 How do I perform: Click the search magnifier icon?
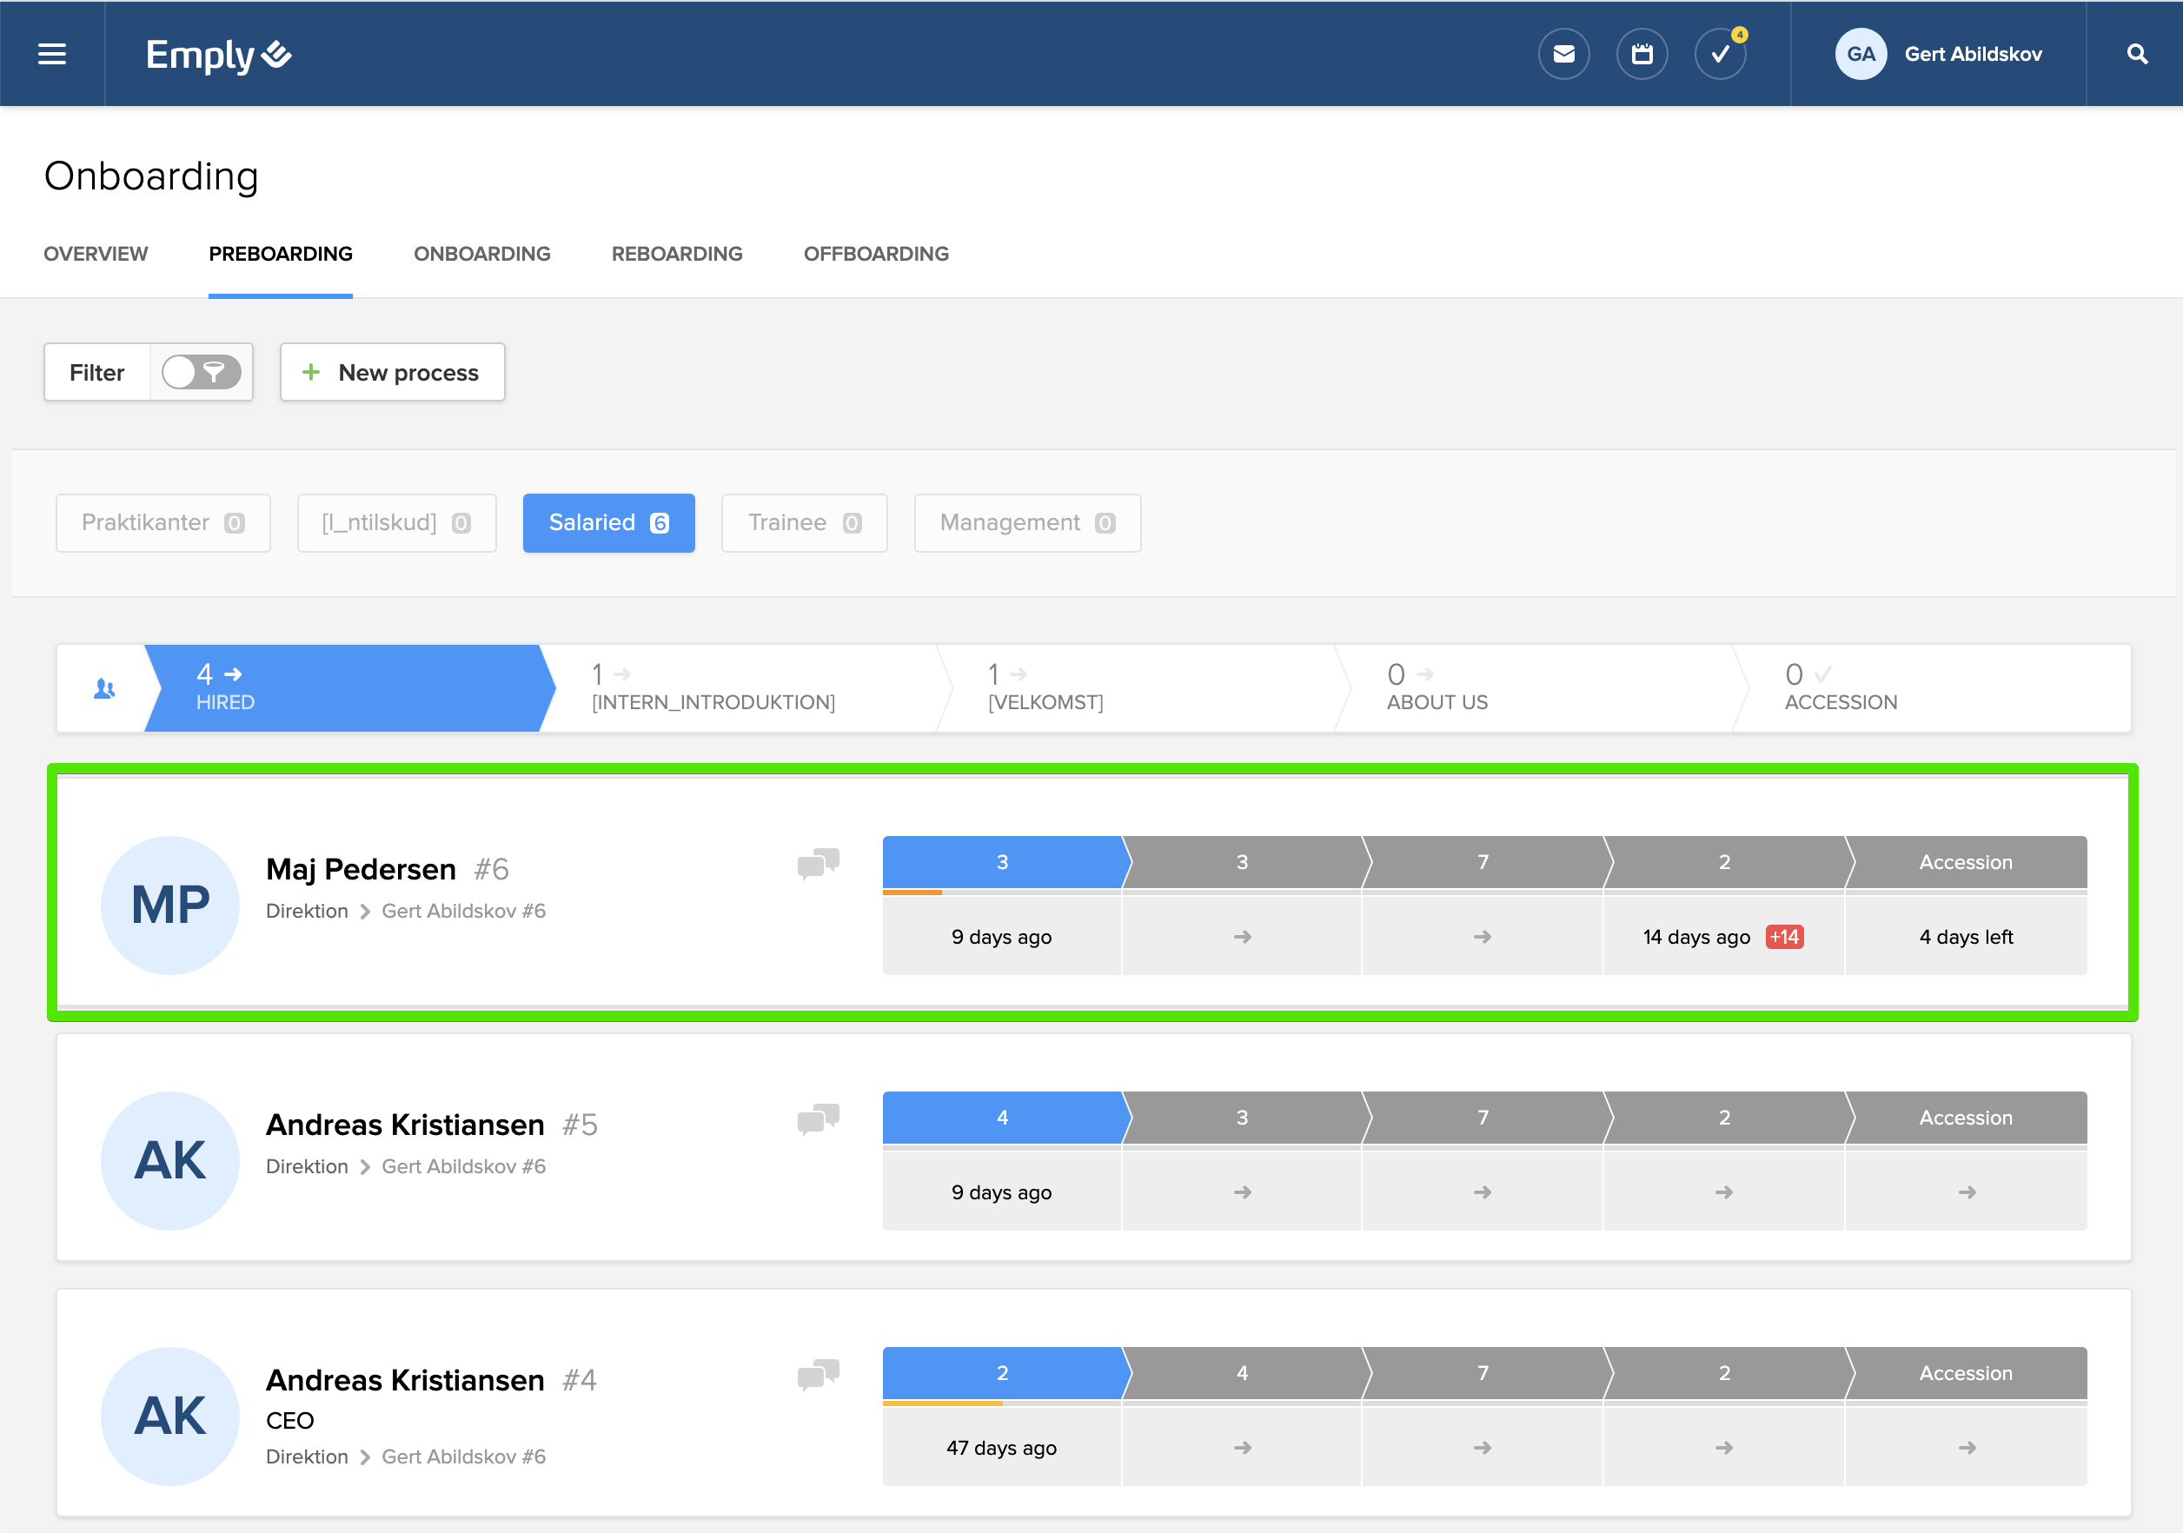[x=2136, y=54]
